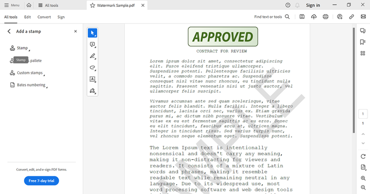Select the add text box tool
Screen dimensions: 370x194
tap(93, 79)
